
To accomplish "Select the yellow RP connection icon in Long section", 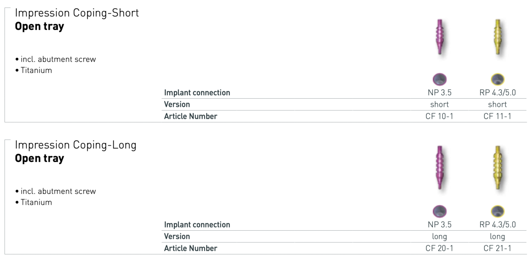I will pos(497,211).
